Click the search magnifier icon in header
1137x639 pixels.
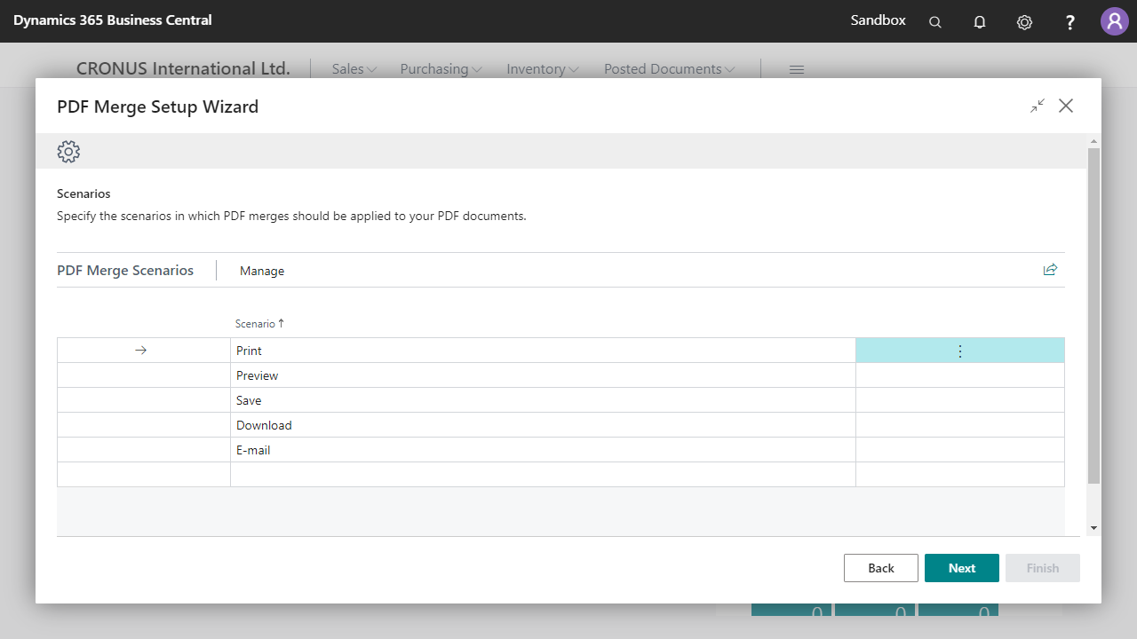tap(935, 22)
